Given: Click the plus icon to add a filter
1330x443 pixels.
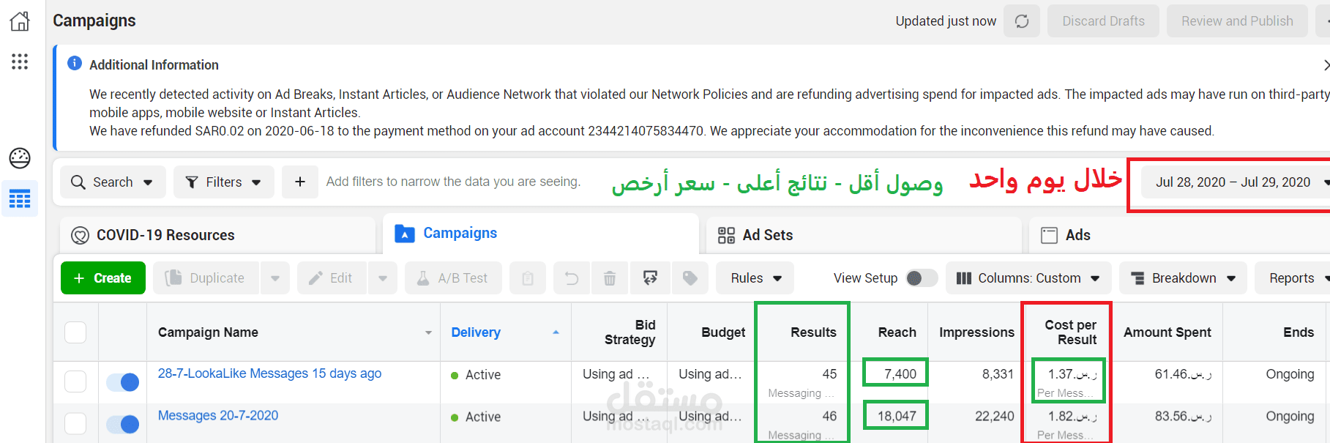Looking at the screenshot, I should tap(300, 182).
